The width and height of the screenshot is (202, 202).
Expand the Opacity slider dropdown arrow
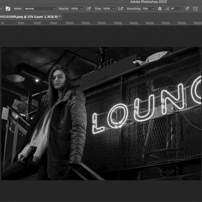[81, 9]
